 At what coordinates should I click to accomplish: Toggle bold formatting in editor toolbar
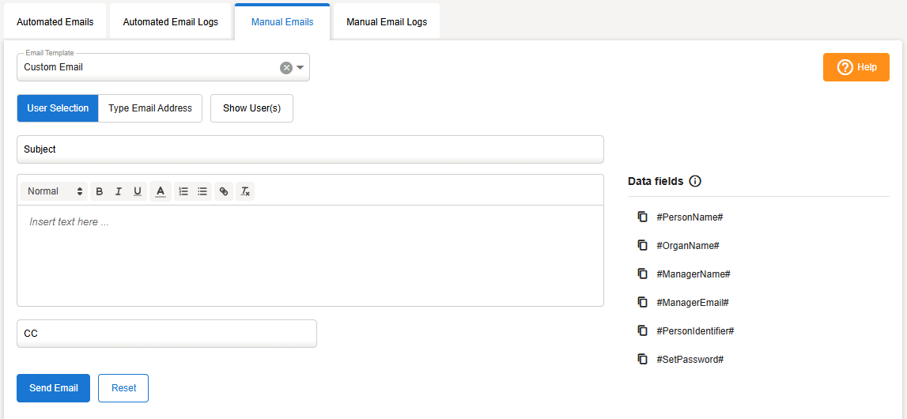tap(100, 191)
